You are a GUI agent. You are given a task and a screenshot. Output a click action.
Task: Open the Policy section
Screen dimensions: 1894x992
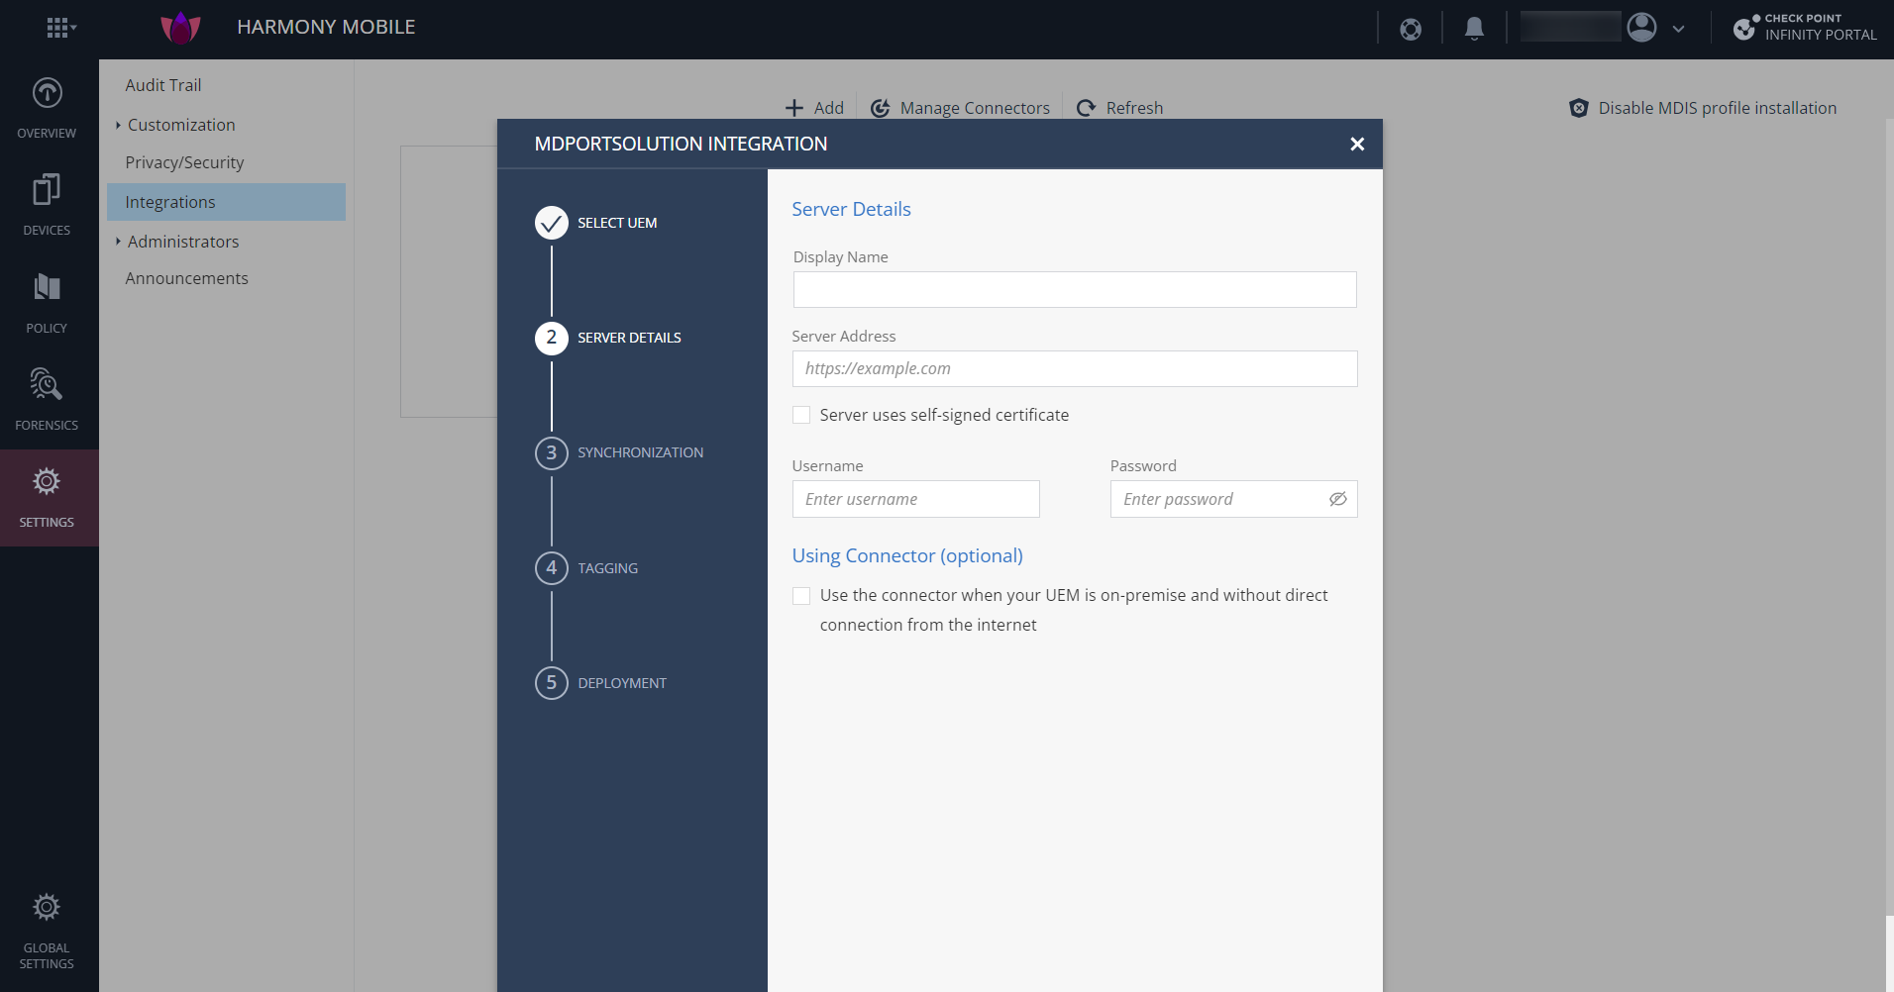[47, 303]
